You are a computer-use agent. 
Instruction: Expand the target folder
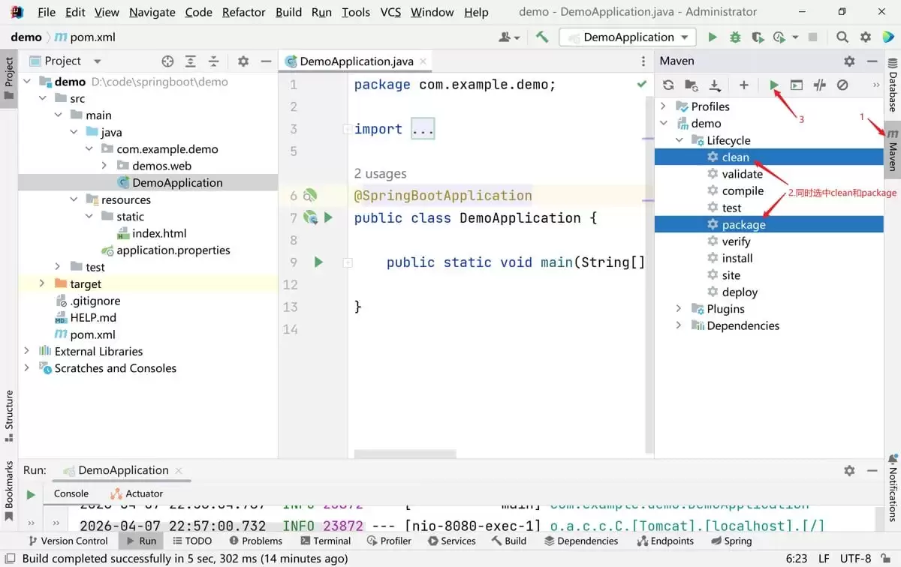[43, 283]
